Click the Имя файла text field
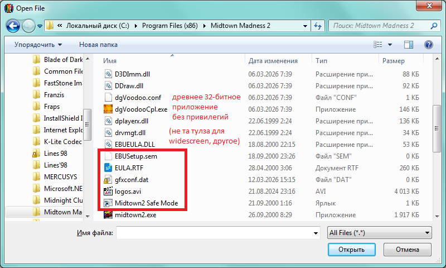The image size is (446, 268). [218, 233]
